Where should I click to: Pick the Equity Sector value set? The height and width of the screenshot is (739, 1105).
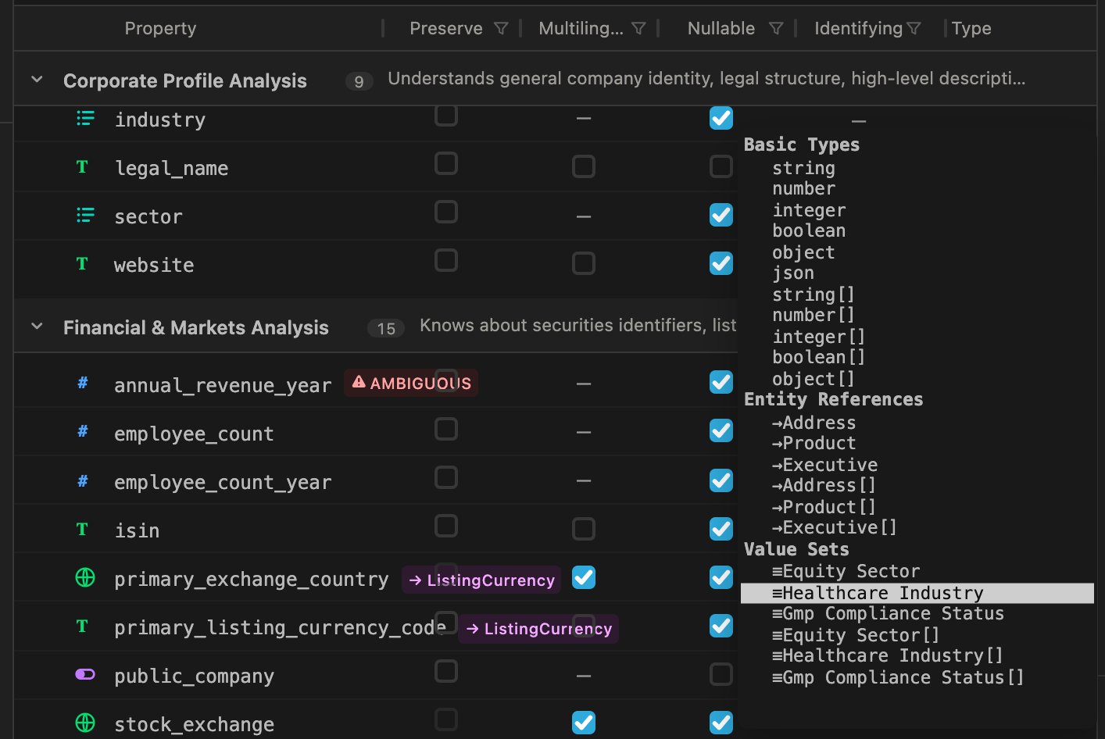(x=846, y=571)
